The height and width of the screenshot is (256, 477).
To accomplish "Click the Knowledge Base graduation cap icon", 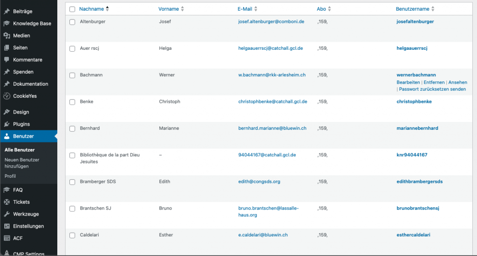I will click(7, 24).
